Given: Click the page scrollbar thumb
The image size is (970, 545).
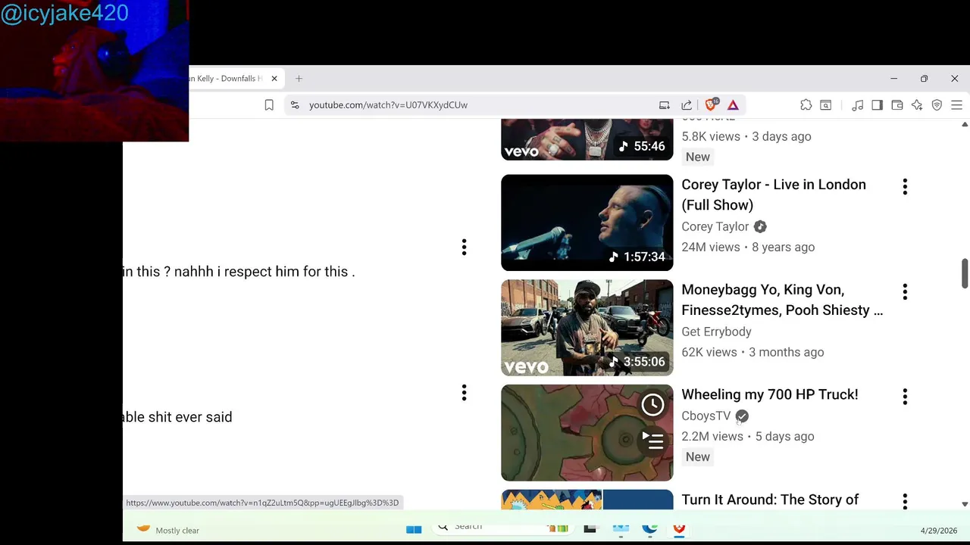Looking at the screenshot, I should coord(964,273).
